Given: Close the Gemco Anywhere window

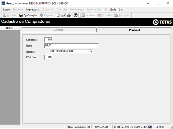Looking at the screenshot, I should [168, 3].
